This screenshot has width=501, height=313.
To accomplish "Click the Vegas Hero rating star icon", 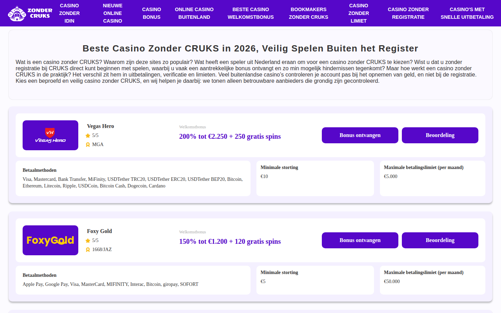I will [88, 136].
